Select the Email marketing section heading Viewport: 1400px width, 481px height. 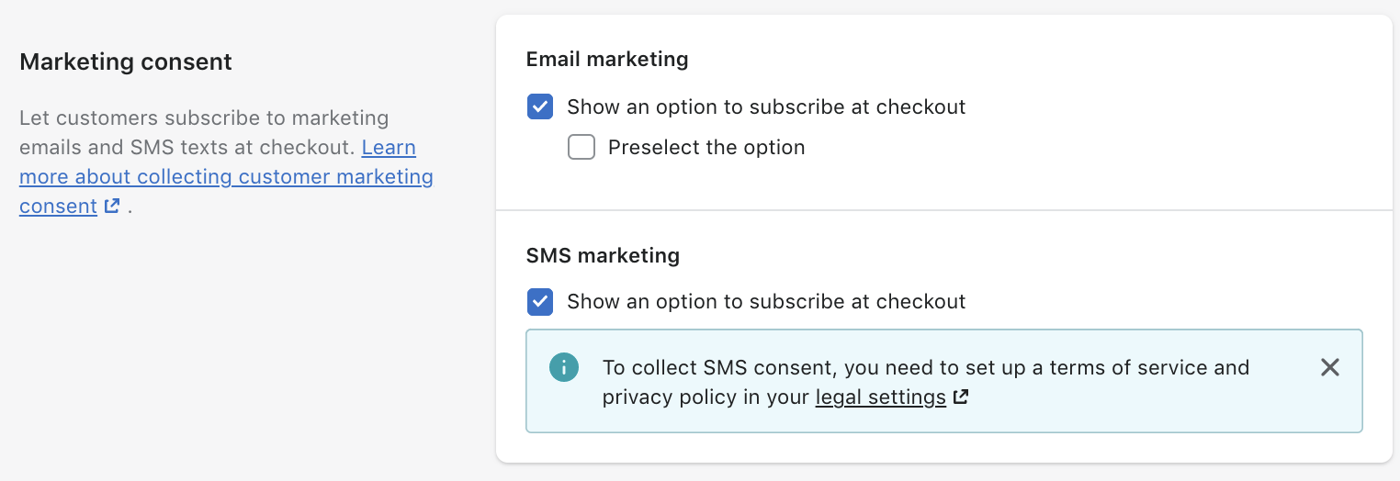tap(607, 60)
